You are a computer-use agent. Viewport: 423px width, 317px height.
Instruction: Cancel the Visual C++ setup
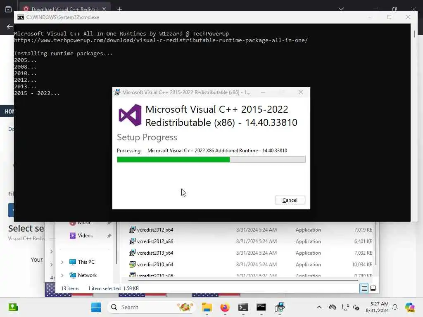(290, 200)
